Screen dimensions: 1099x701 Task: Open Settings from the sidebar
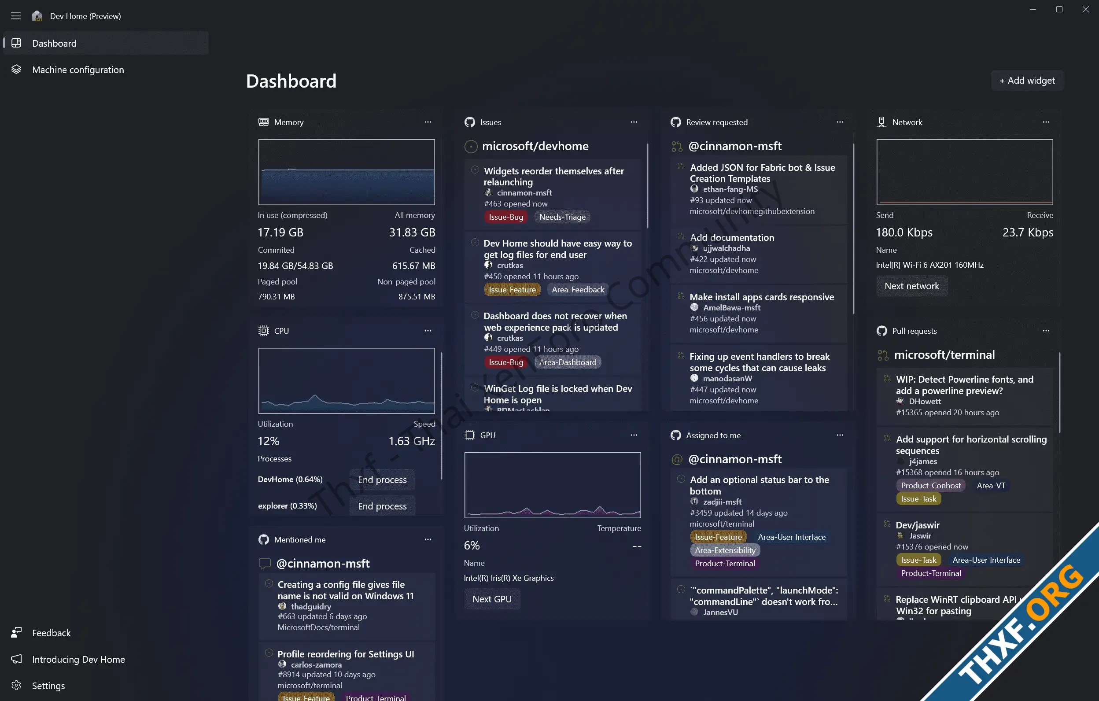(106, 686)
